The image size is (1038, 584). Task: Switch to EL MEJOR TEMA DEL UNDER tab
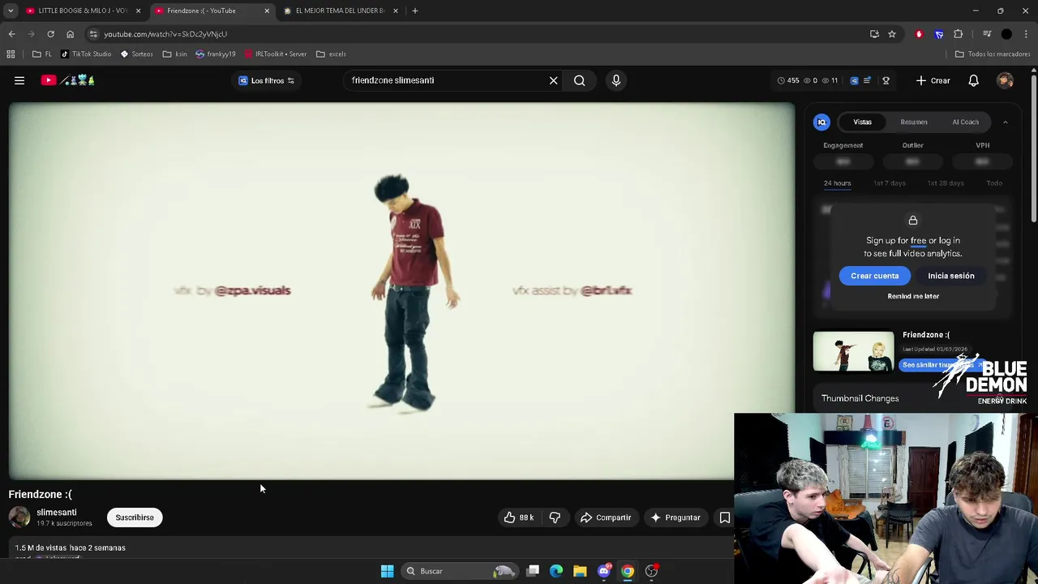point(341,11)
